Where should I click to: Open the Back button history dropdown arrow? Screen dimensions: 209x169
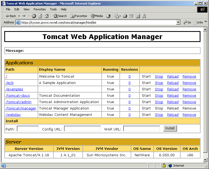[x=19, y=16]
